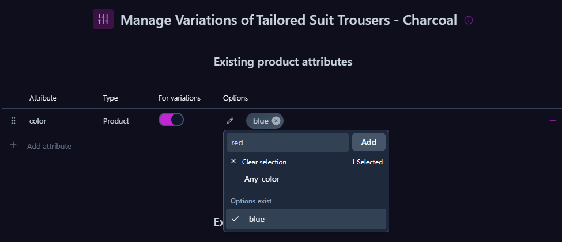Viewport: 562px width, 242px height.
Task: Click the X icon next to Clear selection
Action: coord(233,162)
